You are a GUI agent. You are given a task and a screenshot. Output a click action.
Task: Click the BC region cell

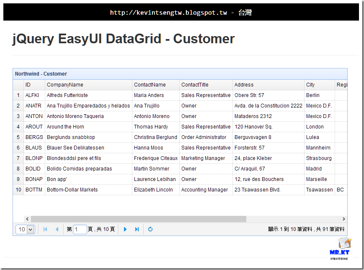pos(341,189)
